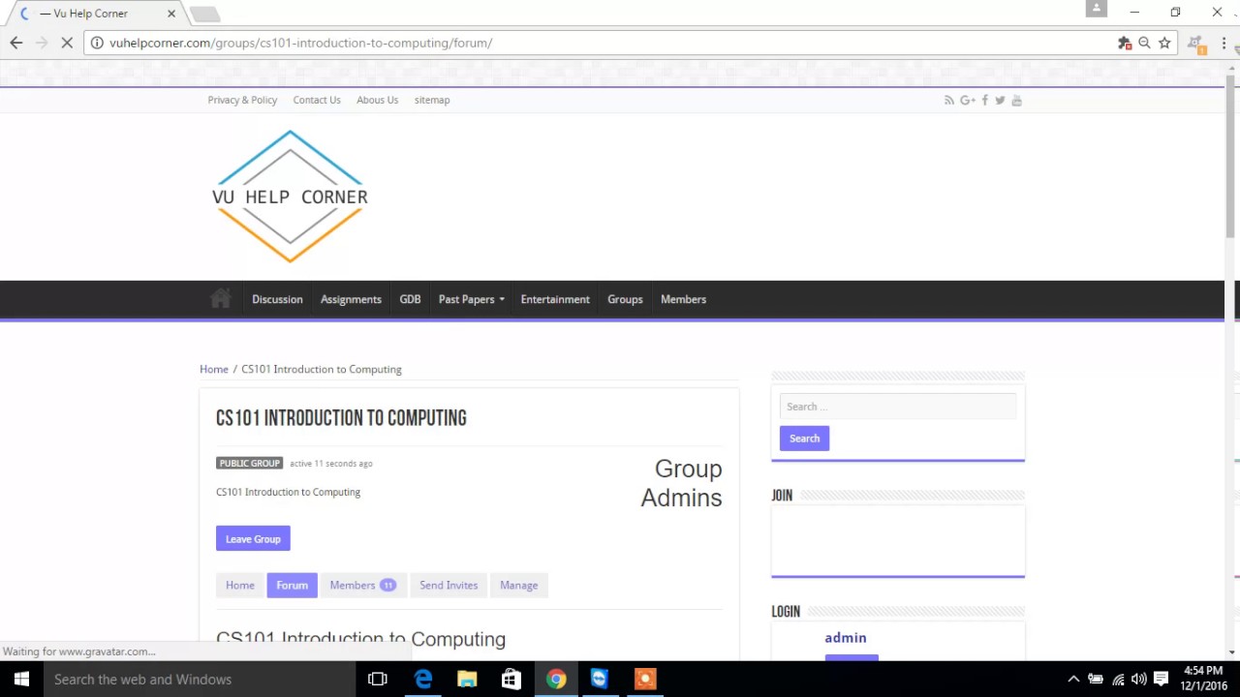Open the zoom indicator in address bar
The height and width of the screenshot is (697, 1240).
[x=1144, y=43]
